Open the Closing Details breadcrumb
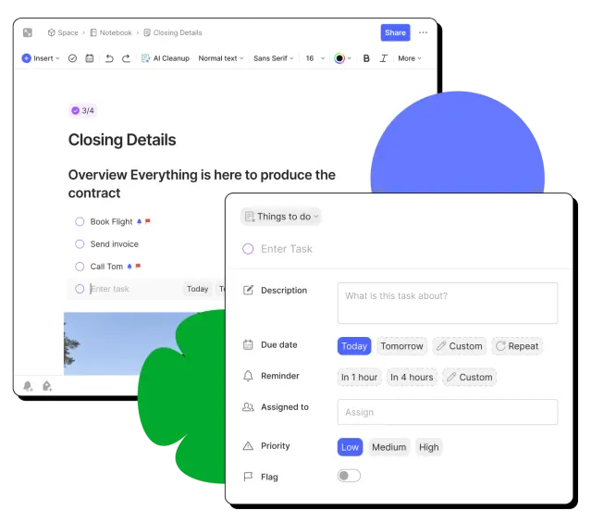592x523 pixels. coord(173,32)
